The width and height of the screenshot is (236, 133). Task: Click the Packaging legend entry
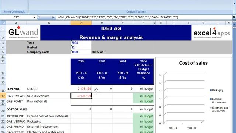(217, 90)
